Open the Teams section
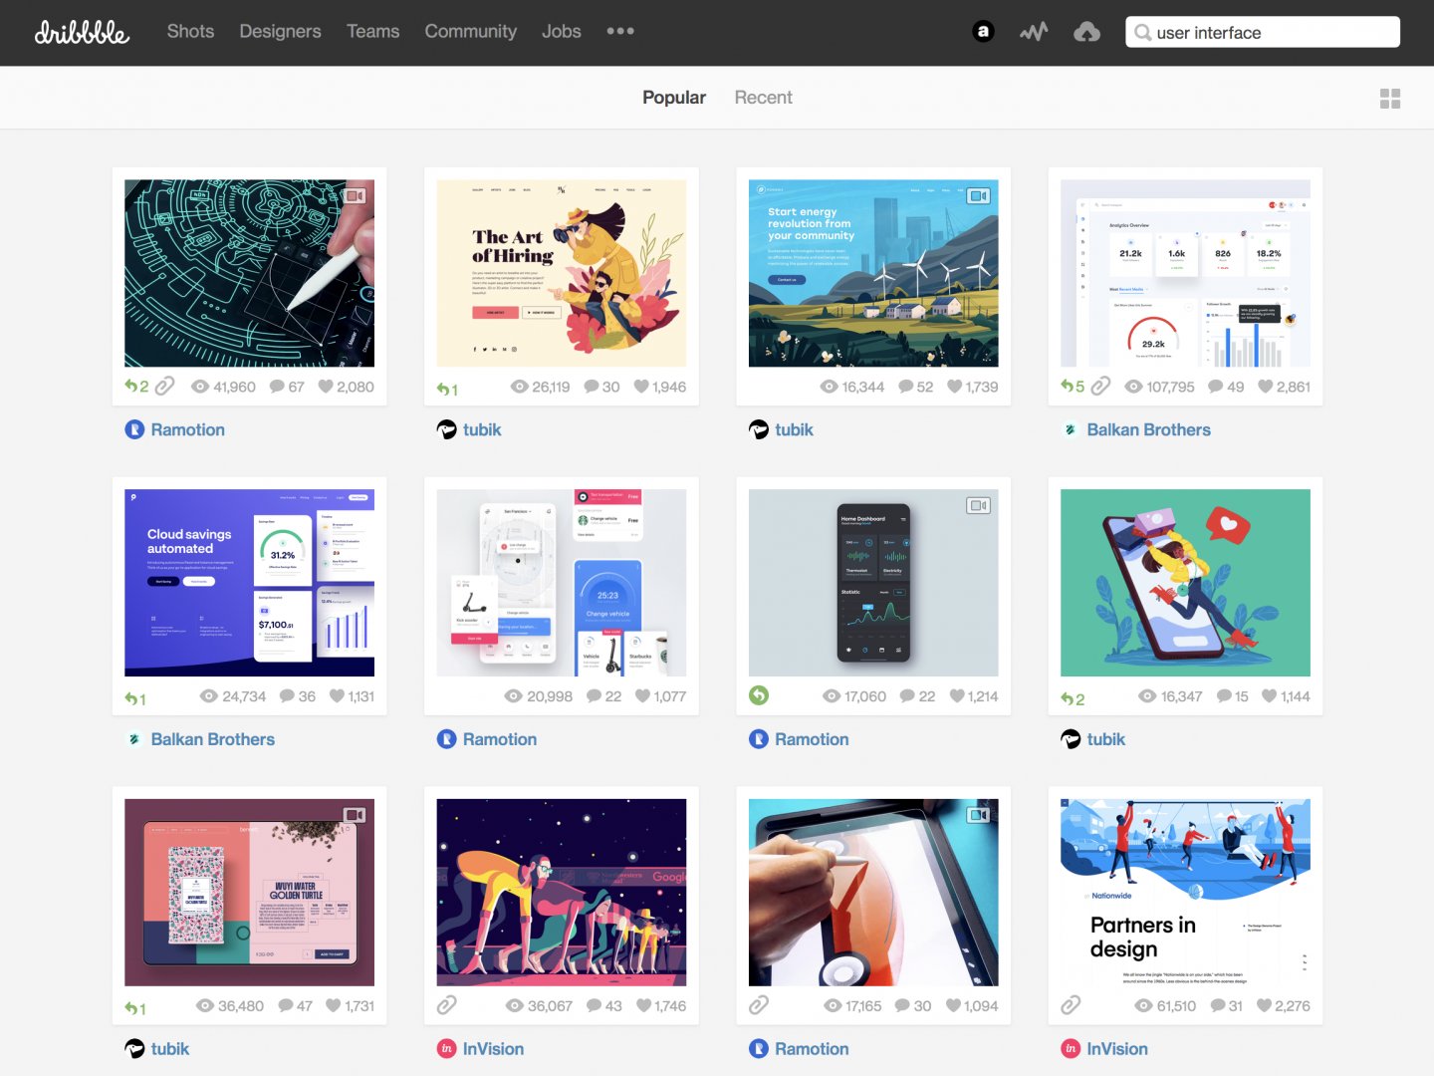Viewport: 1434px width, 1076px height. pos(372,31)
